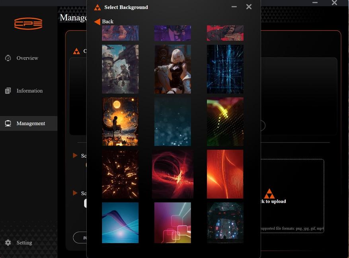Choose the golden sparks explosion background

click(x=120, y=174)
